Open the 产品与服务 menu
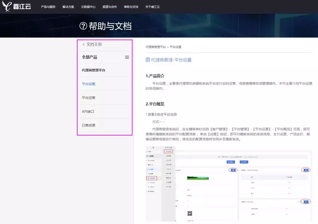 [48, 7]
